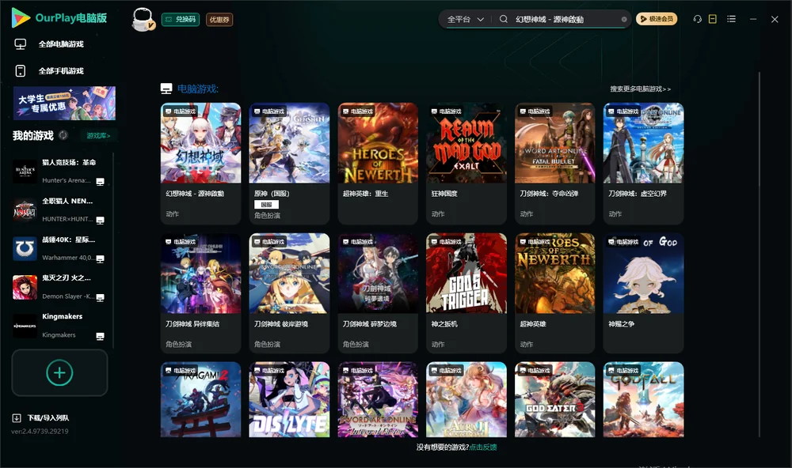This screenshot has width=792, height=468.
Task: Click the OurPlay logo icon
Action: point(21,18)
